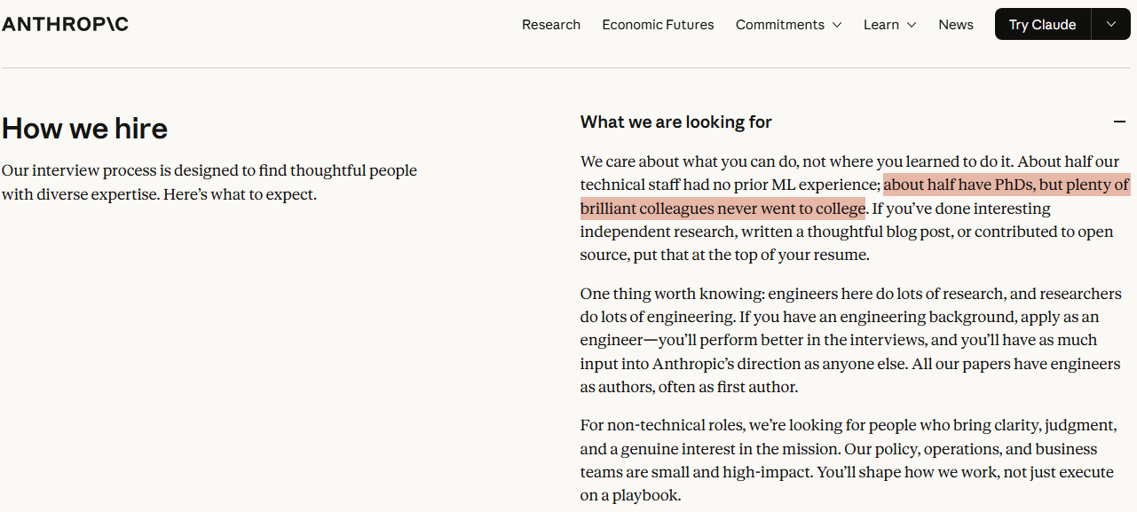Open the News page
Screen dimensions: 1137x512
tap(955, 25)
